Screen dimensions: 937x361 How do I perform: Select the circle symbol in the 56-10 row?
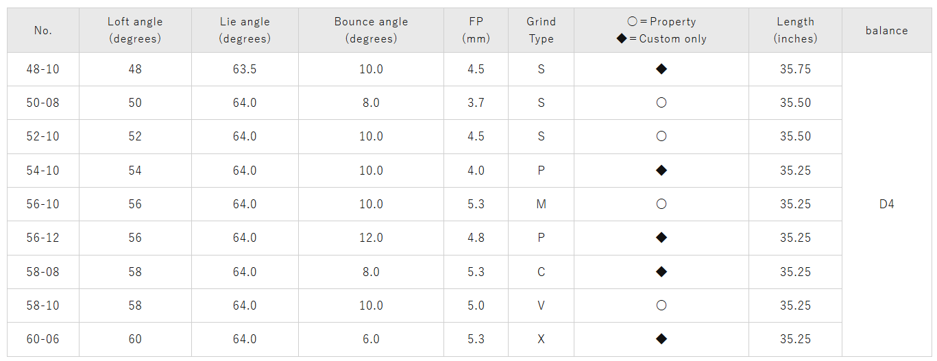click(661, 204)
